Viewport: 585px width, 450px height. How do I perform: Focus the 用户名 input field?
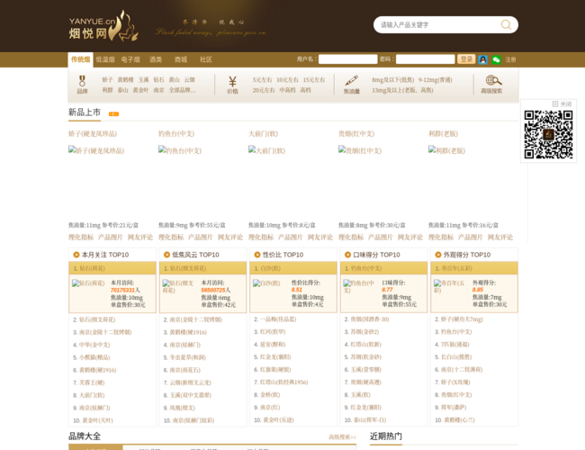click(x=347, y=59)
